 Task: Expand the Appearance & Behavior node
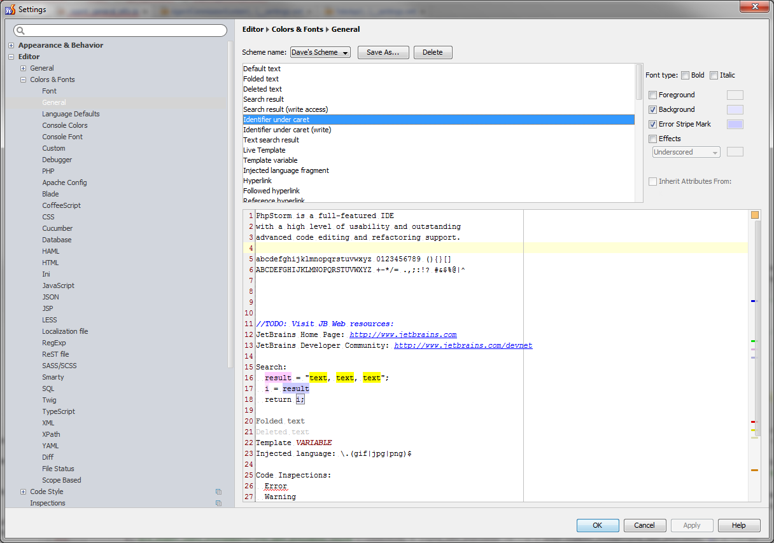[11, 45]
